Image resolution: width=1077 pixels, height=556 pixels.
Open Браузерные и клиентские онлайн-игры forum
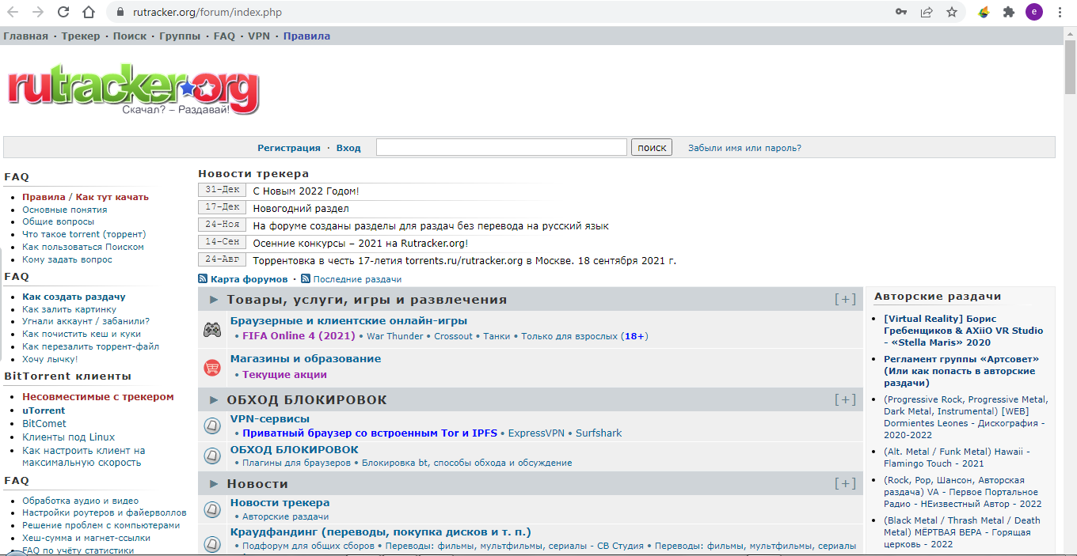coord(348,321)
